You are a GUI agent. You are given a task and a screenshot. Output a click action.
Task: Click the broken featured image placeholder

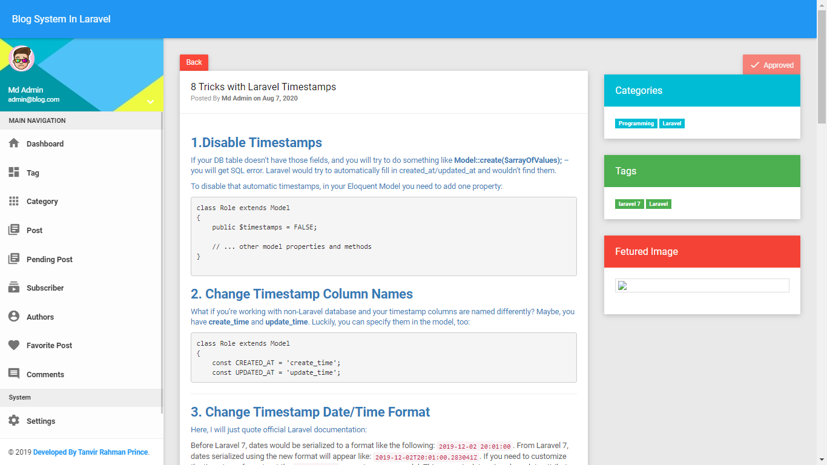[x=702, y=286]
